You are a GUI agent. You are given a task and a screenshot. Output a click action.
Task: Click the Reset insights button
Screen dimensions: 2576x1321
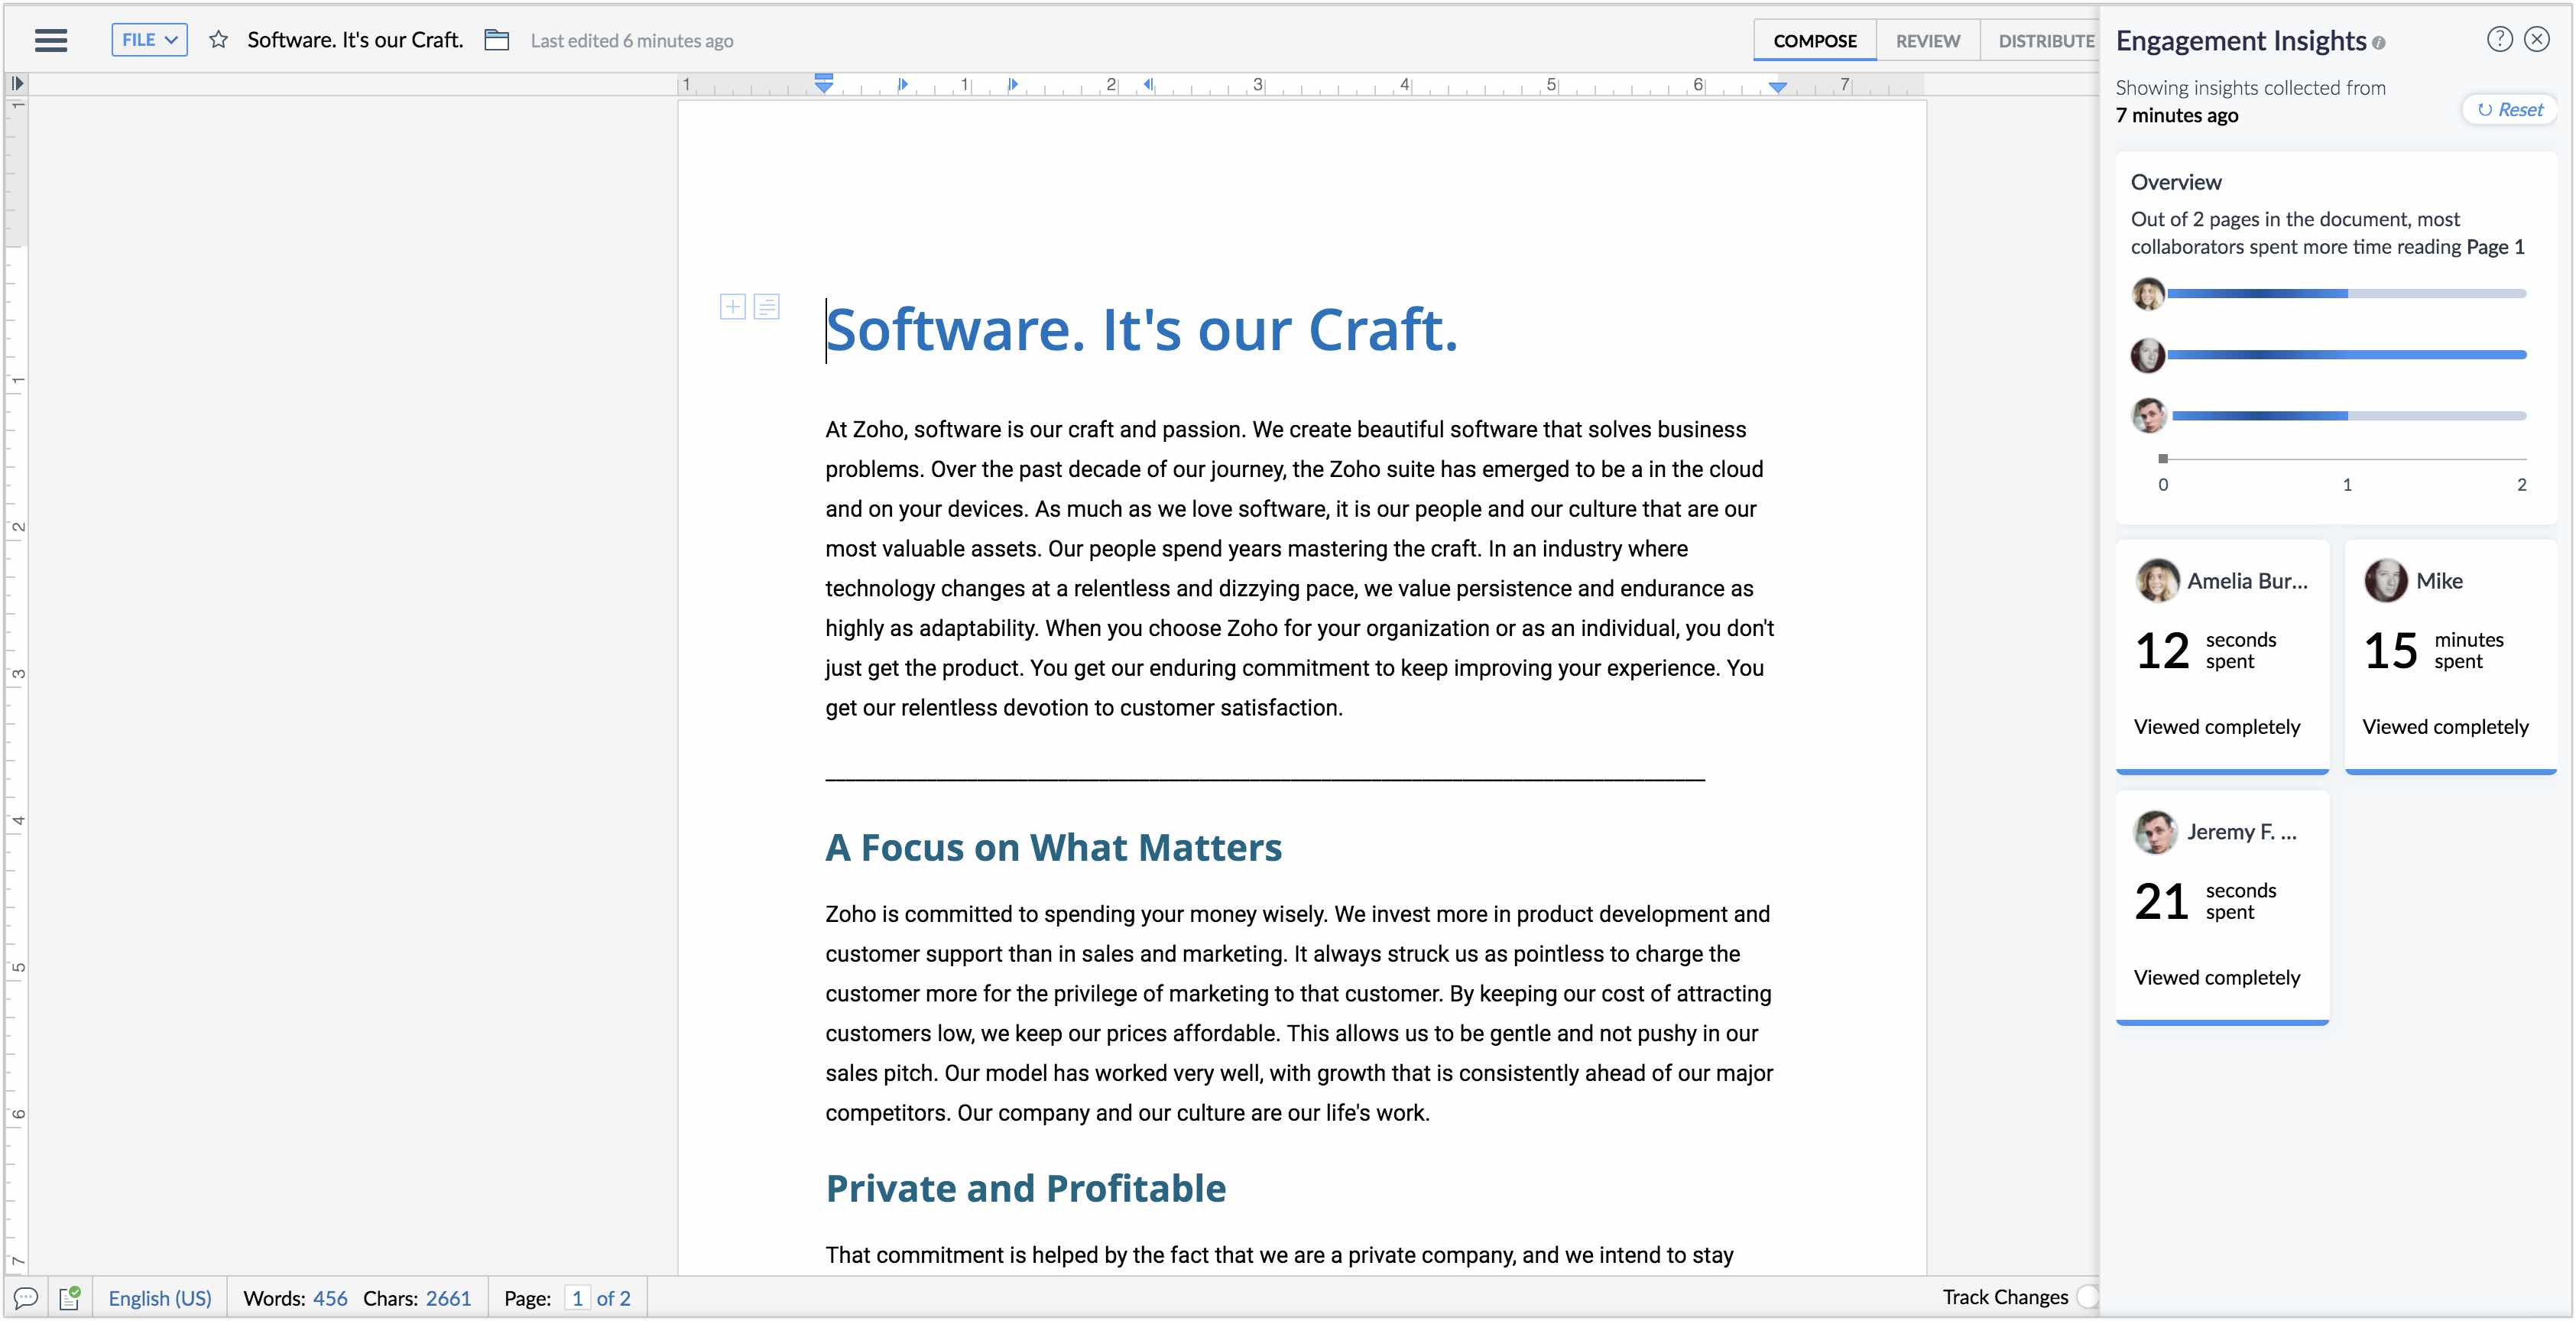(x=2510, y=110)
